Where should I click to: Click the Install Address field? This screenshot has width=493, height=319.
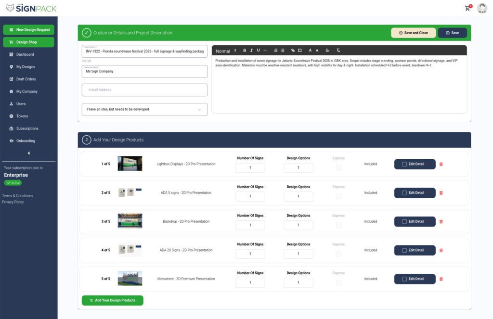pyautogui.click(x=144, y=90)
